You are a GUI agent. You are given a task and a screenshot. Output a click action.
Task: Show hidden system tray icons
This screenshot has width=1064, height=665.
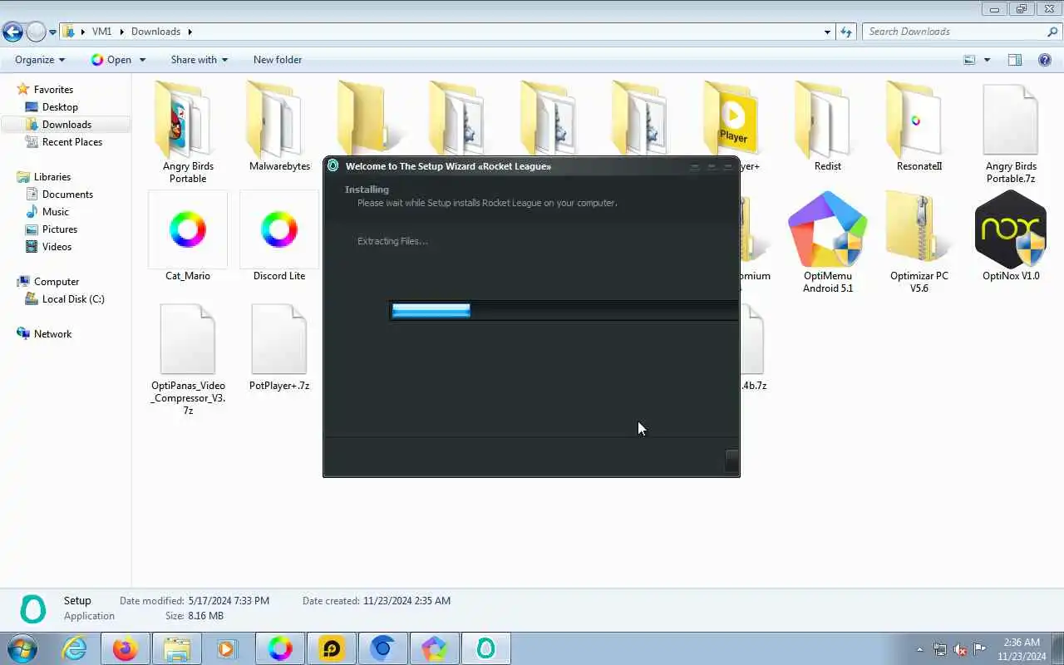point(919,649)
